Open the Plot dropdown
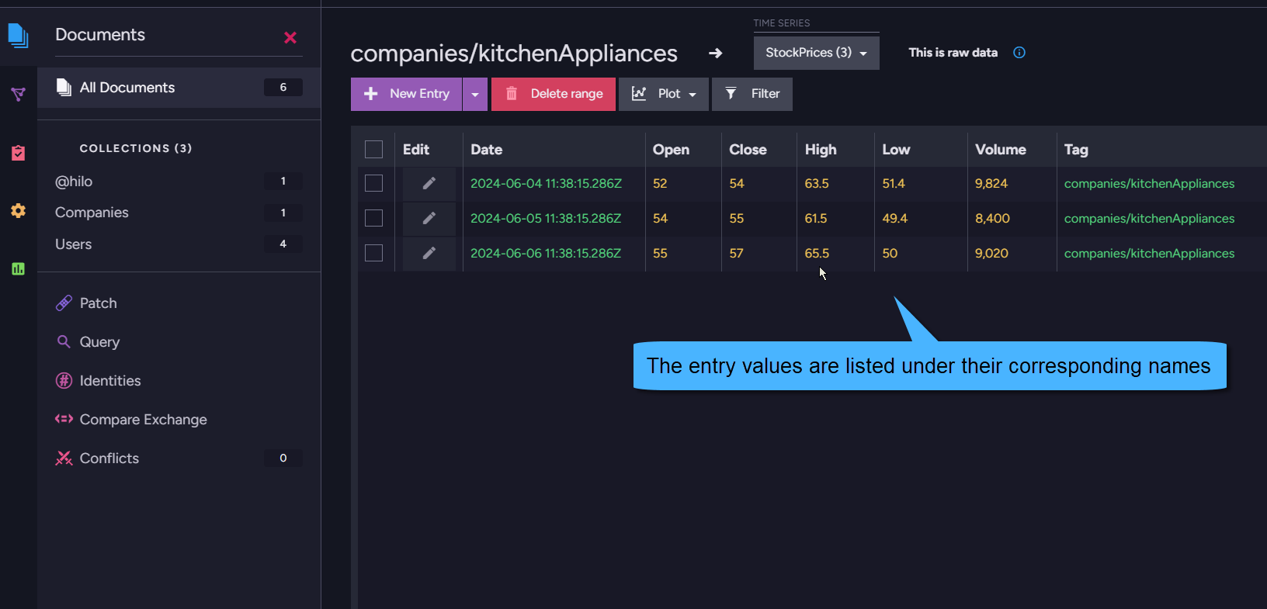Viewport: 1267px width, 609px height. coord(664,94)
